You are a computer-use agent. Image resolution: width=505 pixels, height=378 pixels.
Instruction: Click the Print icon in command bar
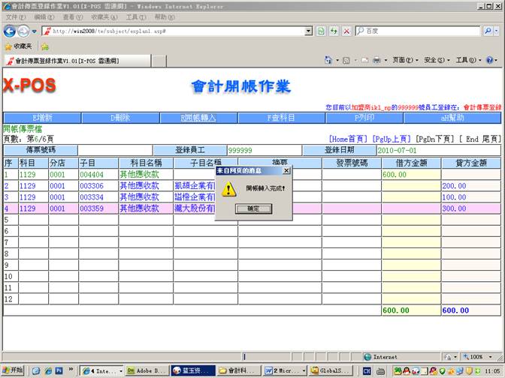375,60
